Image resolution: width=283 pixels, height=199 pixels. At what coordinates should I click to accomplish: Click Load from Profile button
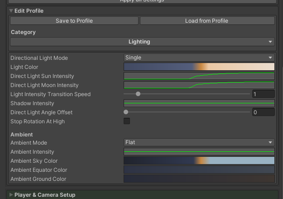pos(207,21)
